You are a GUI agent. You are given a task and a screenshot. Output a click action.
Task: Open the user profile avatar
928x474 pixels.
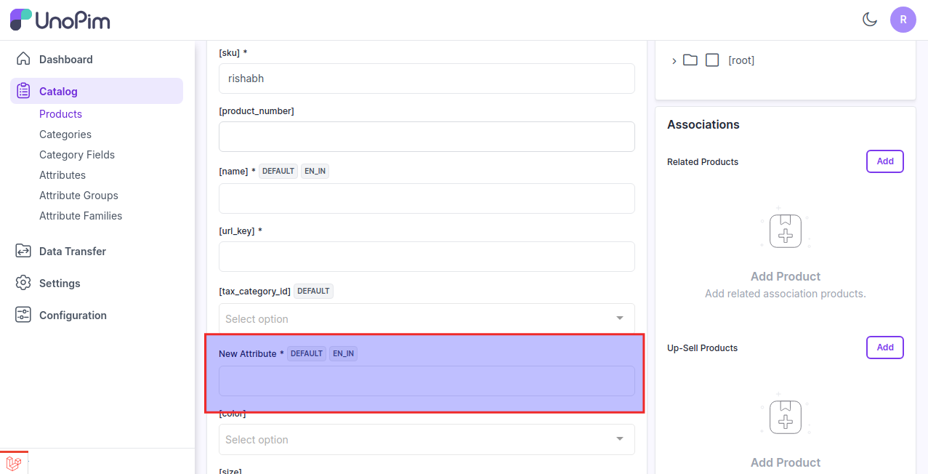[x=903, y=20]
